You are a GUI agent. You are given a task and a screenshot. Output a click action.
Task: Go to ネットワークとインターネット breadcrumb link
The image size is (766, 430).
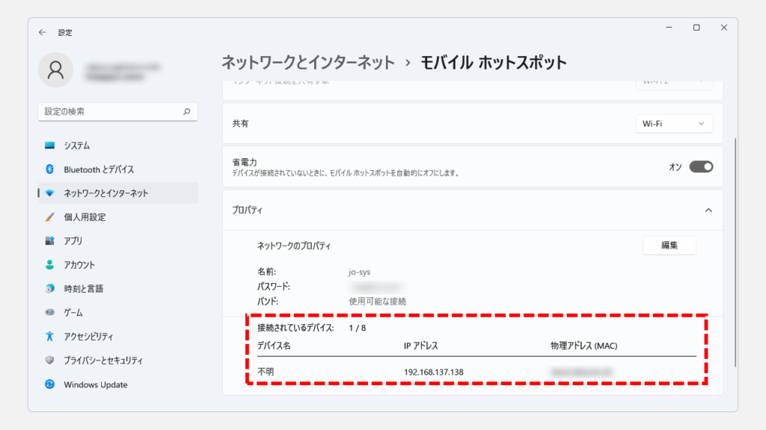coord(307,63)
